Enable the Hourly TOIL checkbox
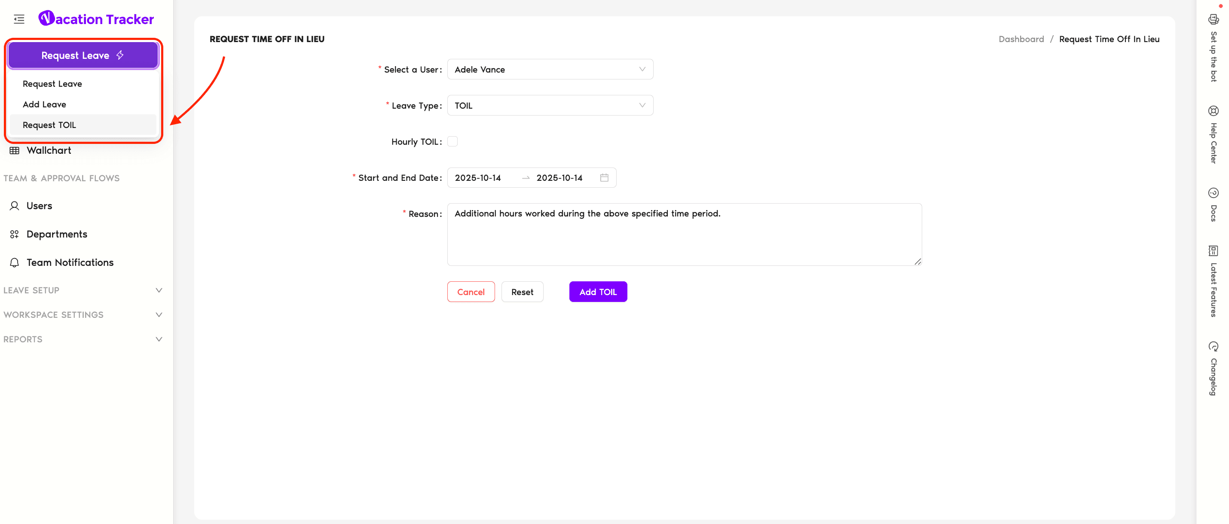1229x524 pixels. (x=452, y=142)
